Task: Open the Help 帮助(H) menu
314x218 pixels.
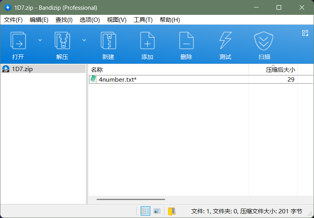Action: 169,20
